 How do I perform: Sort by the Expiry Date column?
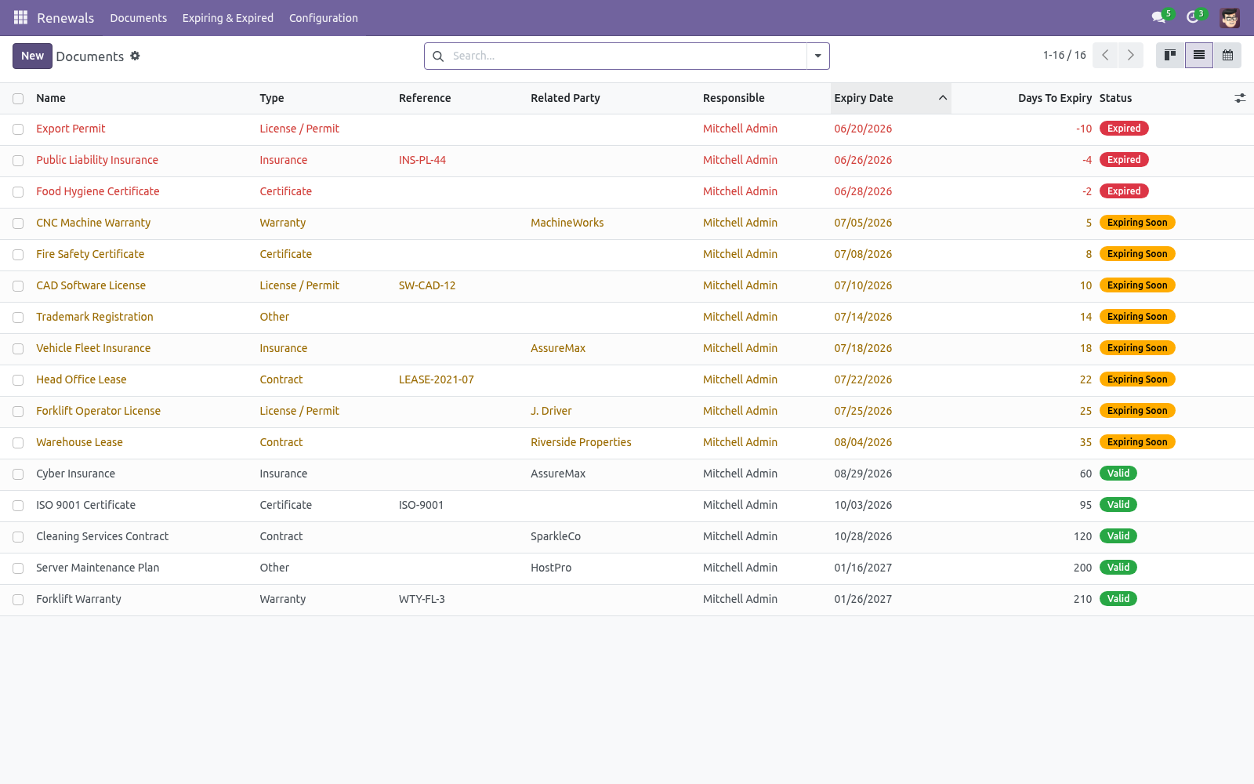(890, 98)
